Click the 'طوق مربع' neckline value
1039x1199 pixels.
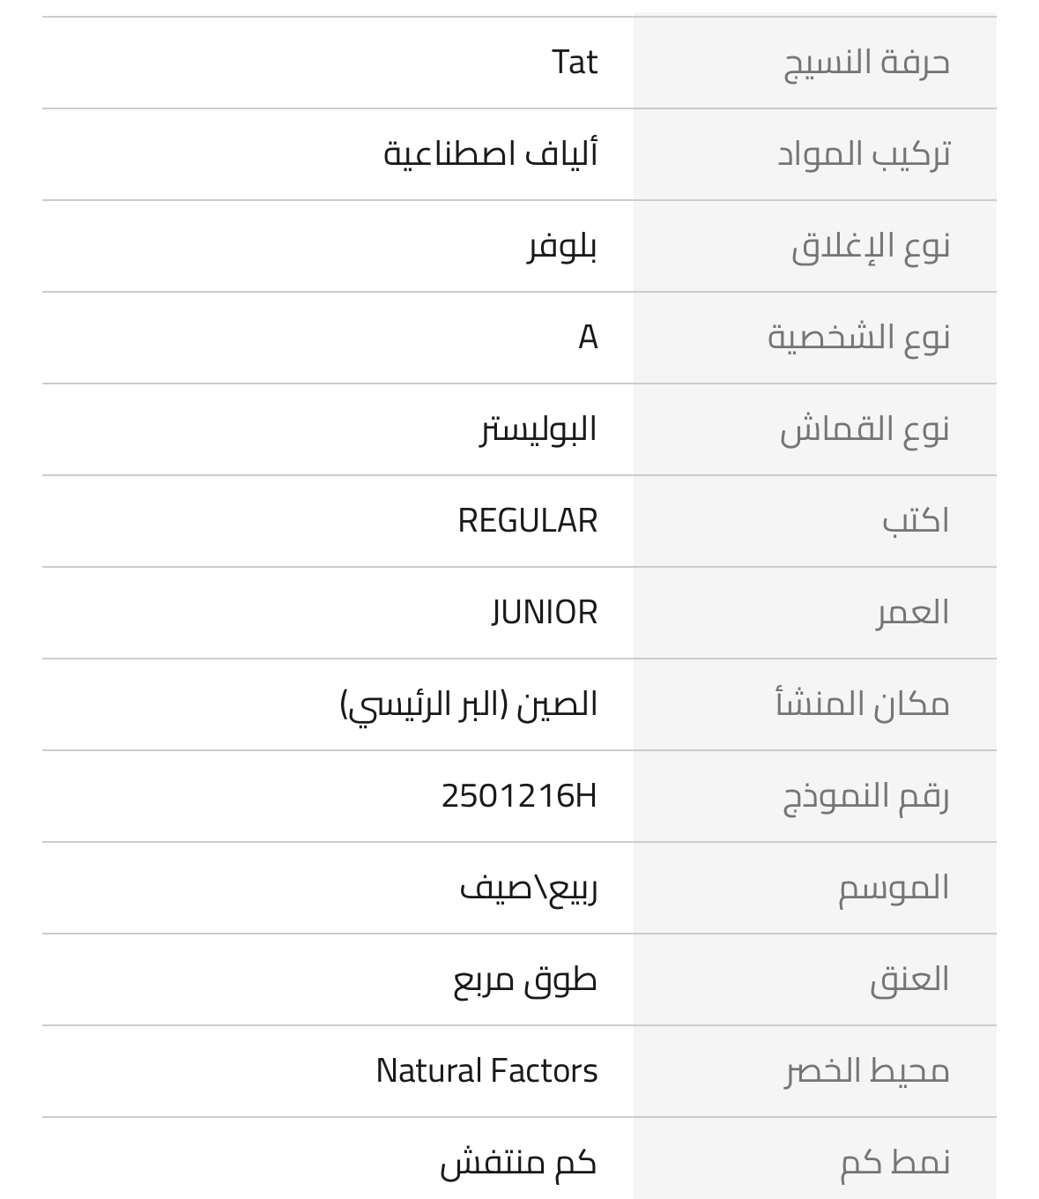[x=525, y=979]
